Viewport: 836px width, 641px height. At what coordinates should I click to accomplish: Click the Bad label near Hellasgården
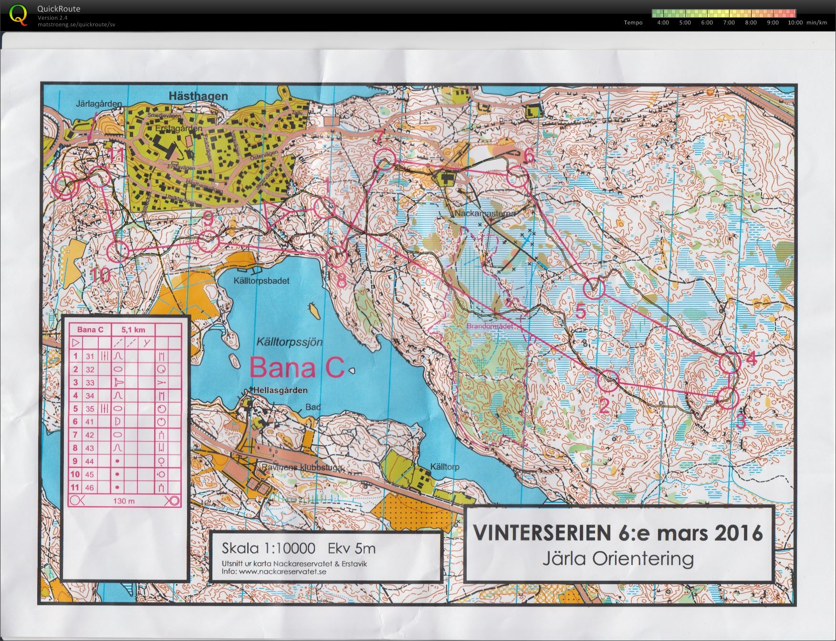(313, 407)
